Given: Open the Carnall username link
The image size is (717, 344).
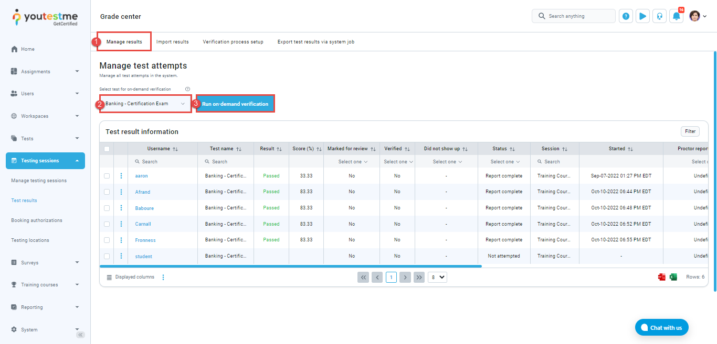Looking at the screenshot, I should click(x=143, y=224).
